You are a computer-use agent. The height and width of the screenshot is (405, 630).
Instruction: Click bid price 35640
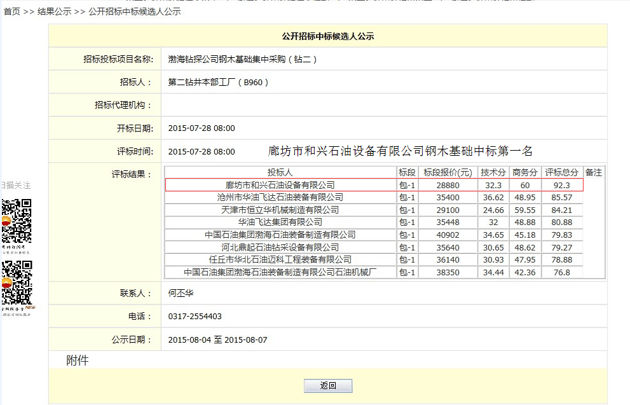pos(448,247)
